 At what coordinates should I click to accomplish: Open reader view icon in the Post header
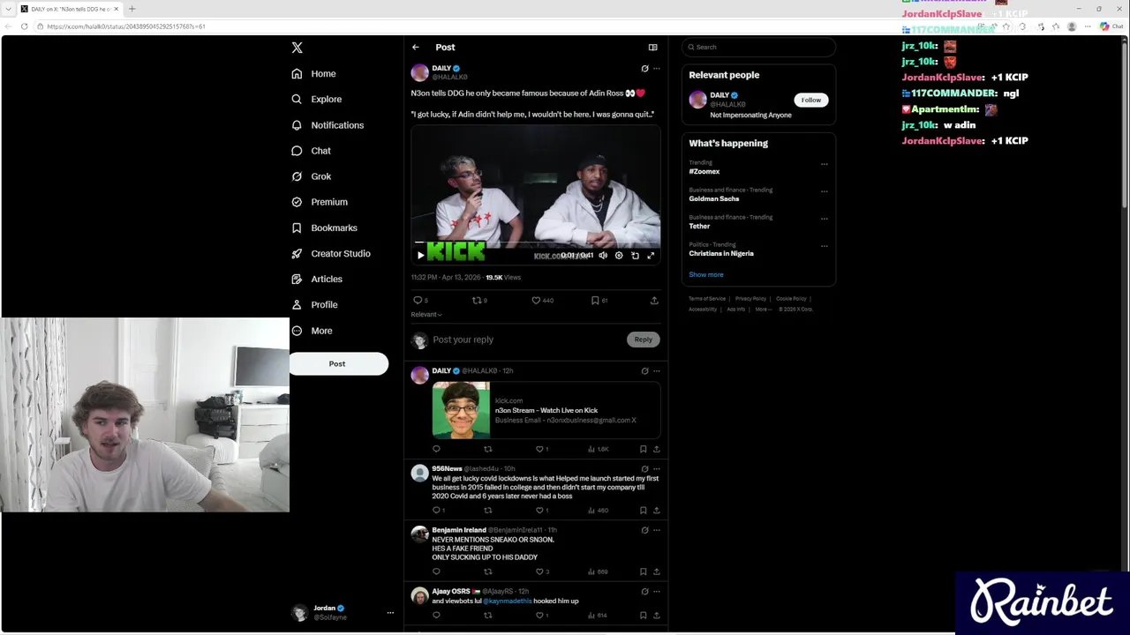[653, 48]
